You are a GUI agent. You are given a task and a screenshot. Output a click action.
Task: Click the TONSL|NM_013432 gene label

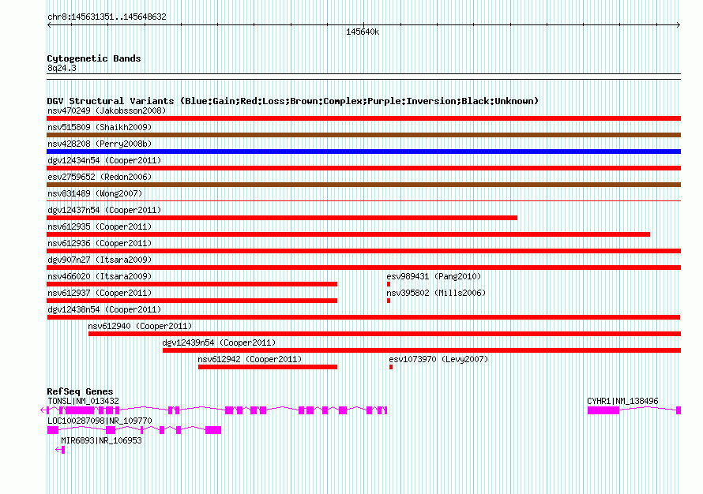[x=84, y=402]
